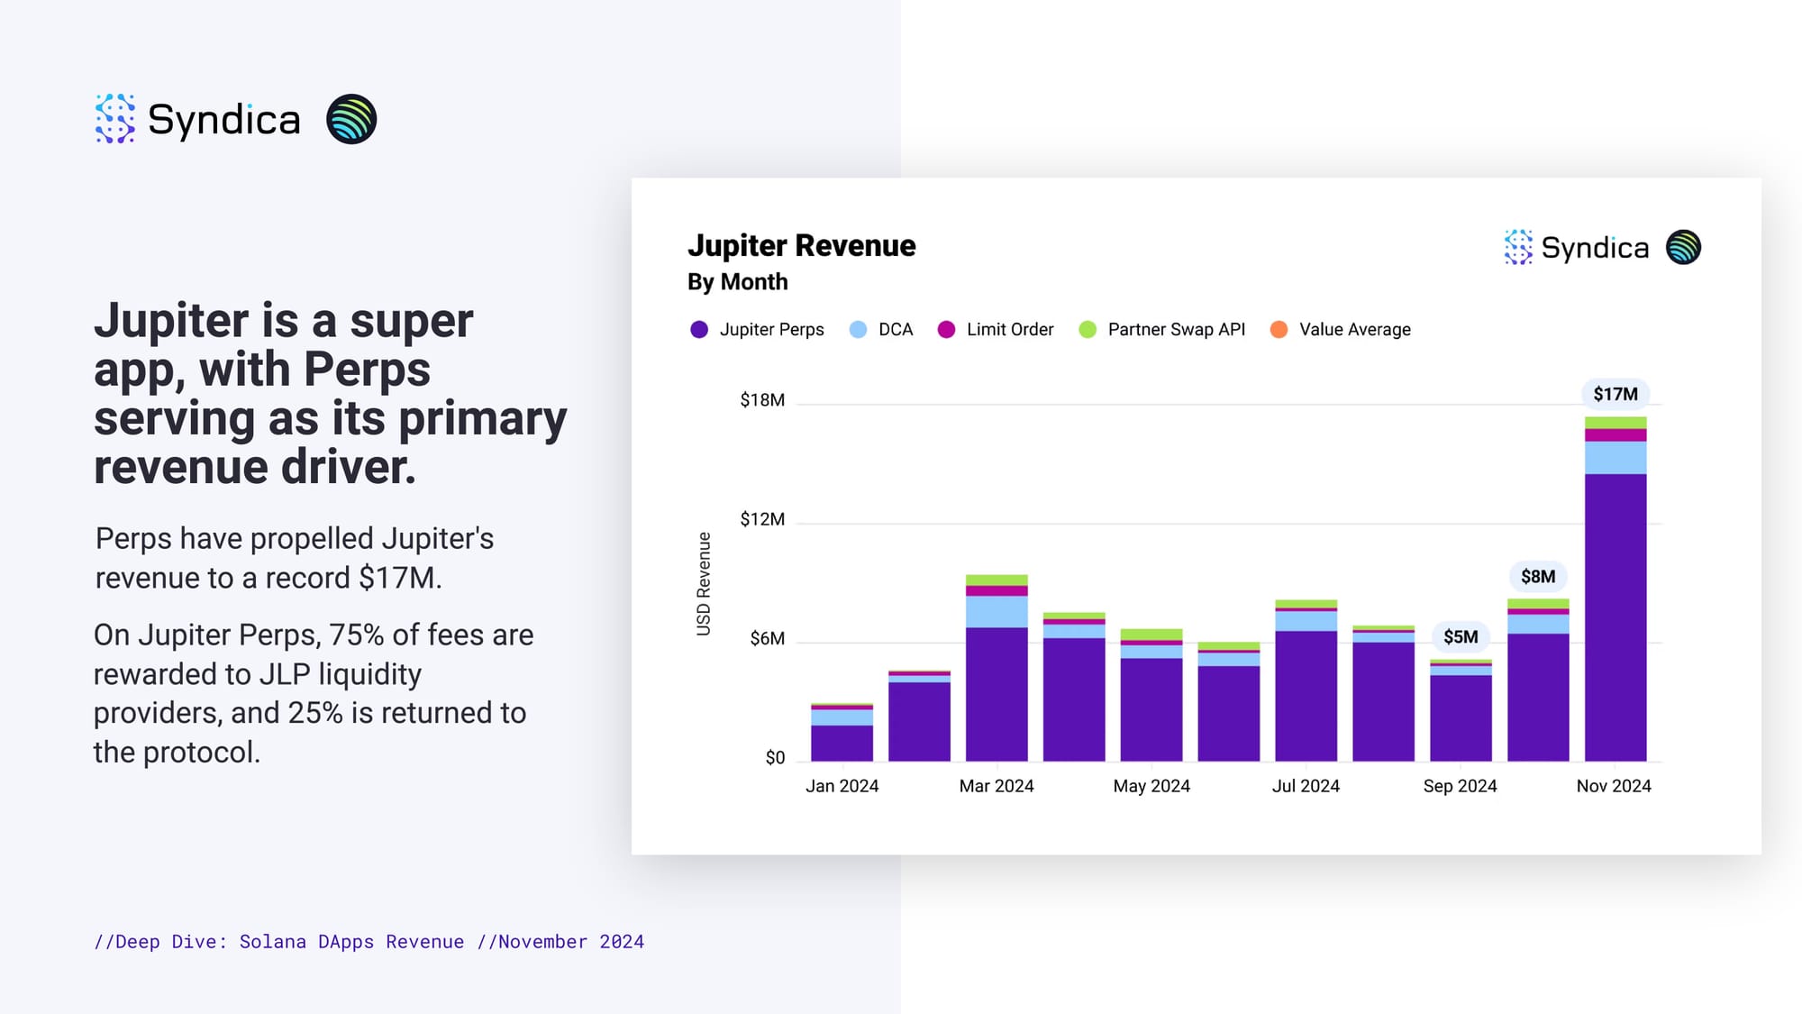Click the light blue DCA segment of November bar

pyautogui.click(x=1615, y=458)
